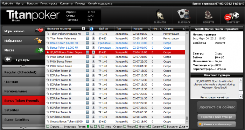The height and width of the screenshot is (130, 245).
Task: Sort by Статус column arrow
Action: tap(183, 29)
